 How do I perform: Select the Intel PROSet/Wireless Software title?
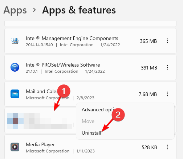coord(63,65)
